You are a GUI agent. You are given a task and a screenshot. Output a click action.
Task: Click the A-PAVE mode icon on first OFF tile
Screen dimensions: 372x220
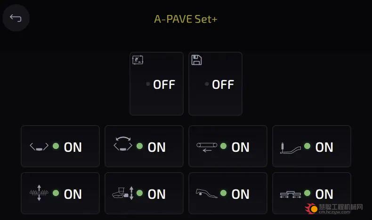pos(137,60)
